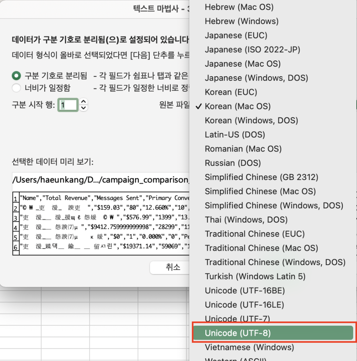The width and height of the screenshot is (357, 361).
Task: Choose Unicode (UTF-7) encoding
Action: click(x=273, y=319)
